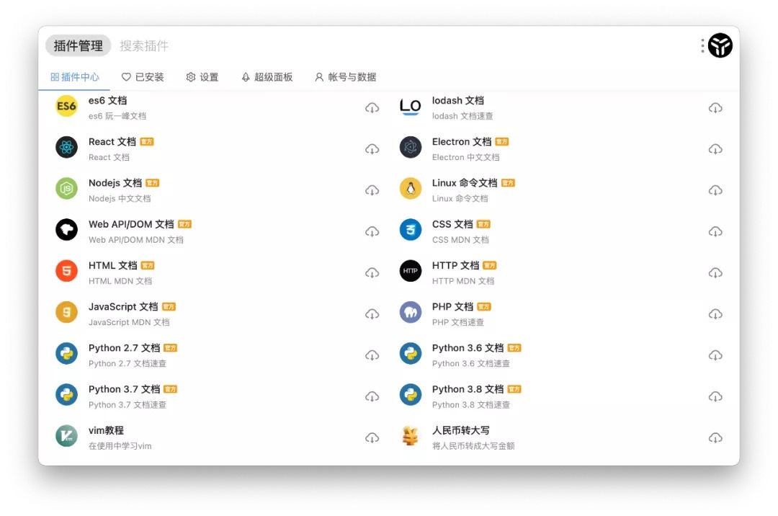
Task: Download the 人民币转大写 plugin
Action: (x=715, y=437)
